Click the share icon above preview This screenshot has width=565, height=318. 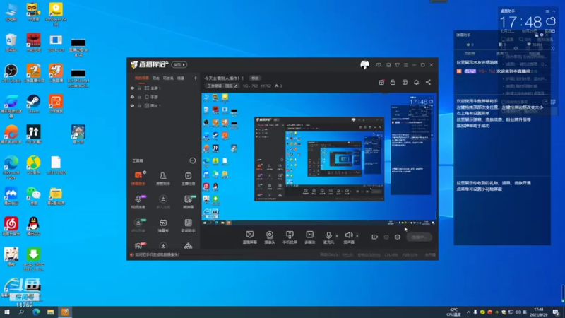(x=428, y=82)
